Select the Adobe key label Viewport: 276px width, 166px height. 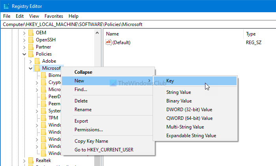pyautogui.click(x=49, y=61)
